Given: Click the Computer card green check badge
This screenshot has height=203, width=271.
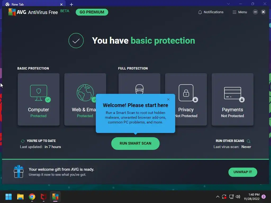Looking at the screenshot, I should [48, 100].
